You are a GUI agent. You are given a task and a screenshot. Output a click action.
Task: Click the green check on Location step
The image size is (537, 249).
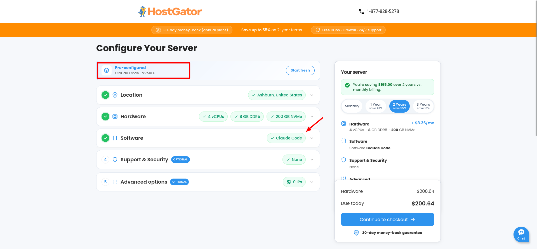[x=105, y=95]
